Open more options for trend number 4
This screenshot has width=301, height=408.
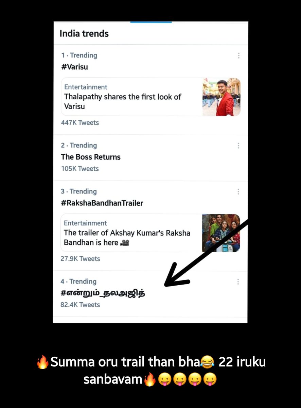[x=238, y=282]
